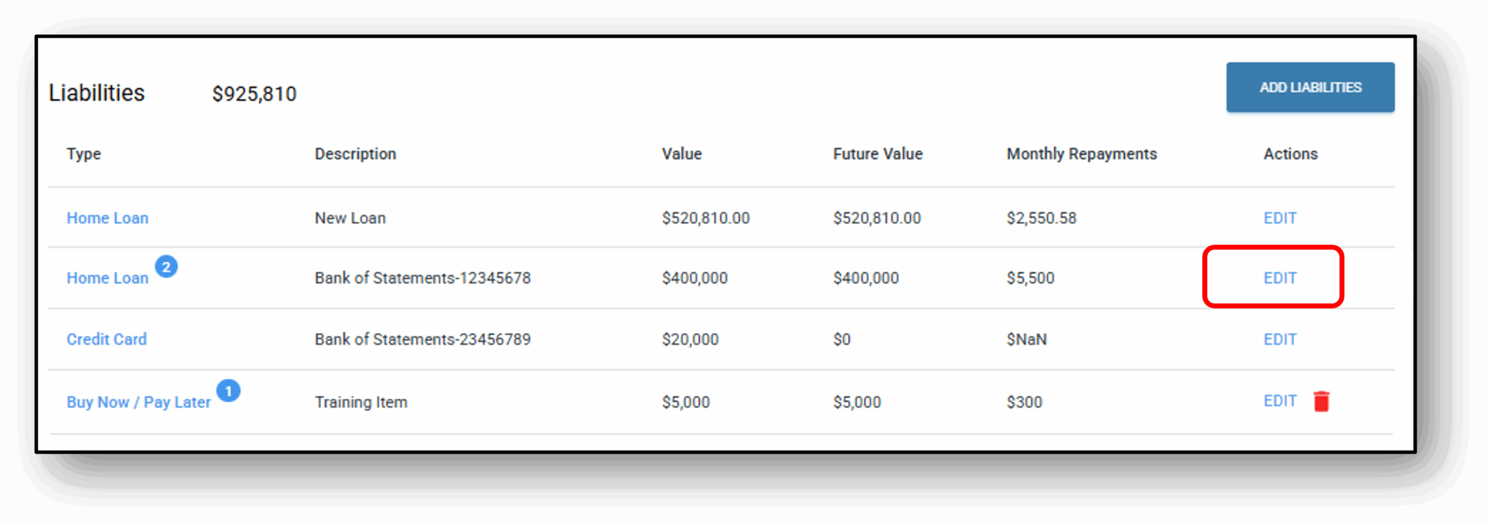Click the blue badge numbered 2 beside Home Loan
Image resolution: width=1487 pixels, height=524 pixels.
[166, 267]
